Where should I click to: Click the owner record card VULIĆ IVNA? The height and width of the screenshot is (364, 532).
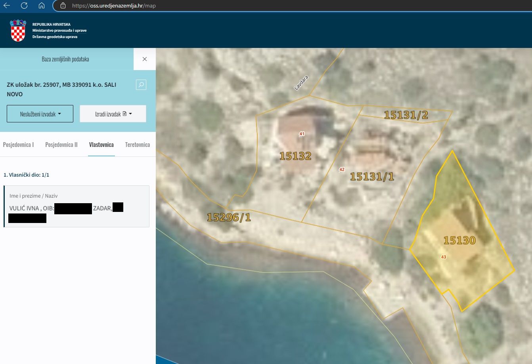(x=77, y=206)
